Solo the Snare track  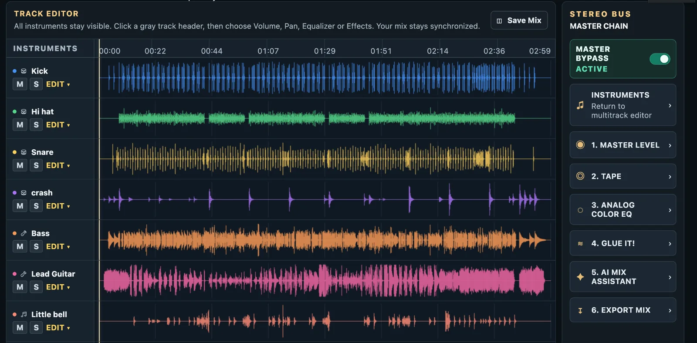tap(36, 165)
